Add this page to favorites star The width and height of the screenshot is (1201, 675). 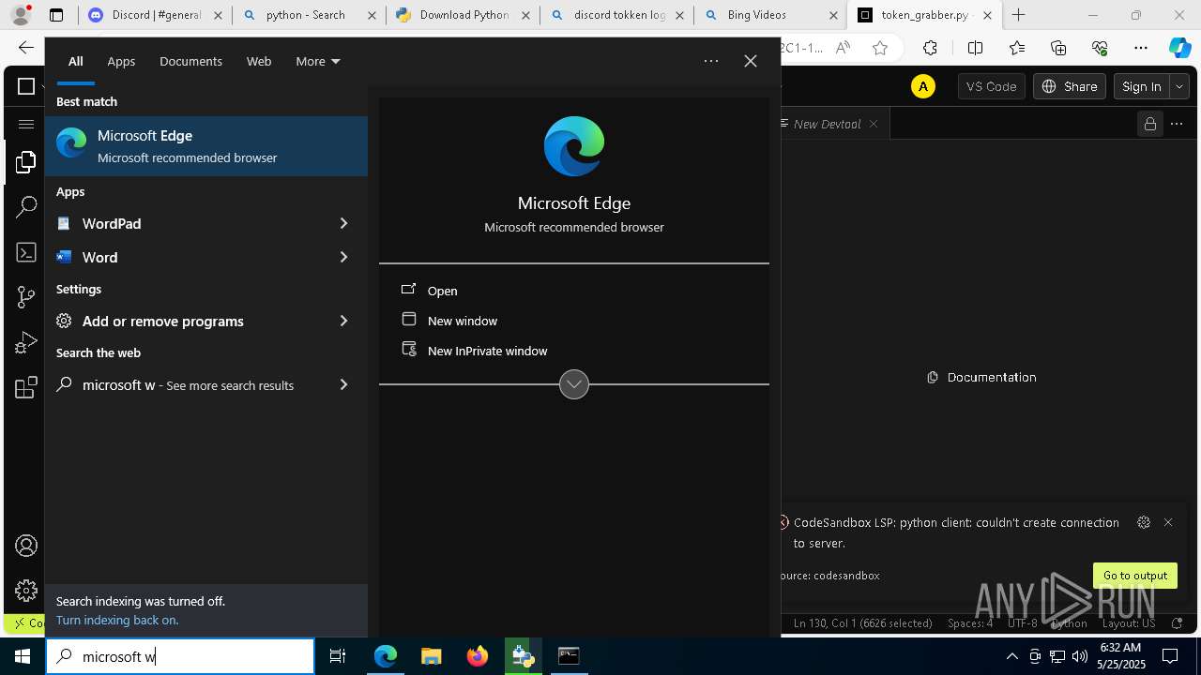[x=880, y=48]
